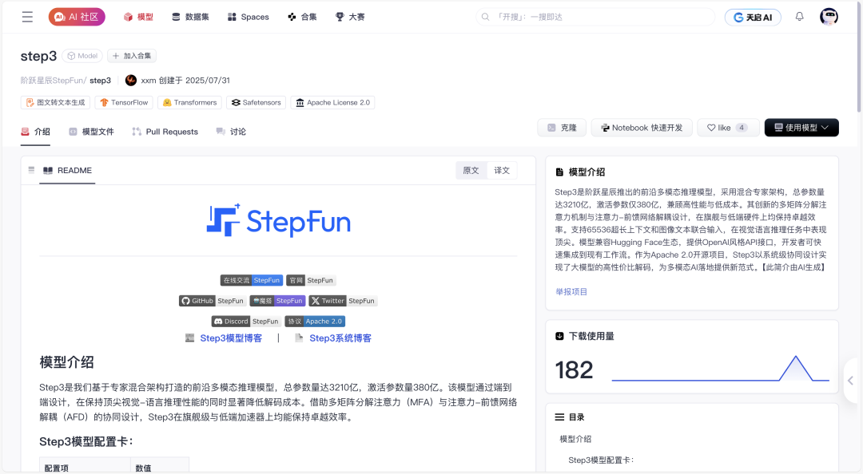Expand the side panel chevron handle
This screenshot has width=863, height=474.
851,381
